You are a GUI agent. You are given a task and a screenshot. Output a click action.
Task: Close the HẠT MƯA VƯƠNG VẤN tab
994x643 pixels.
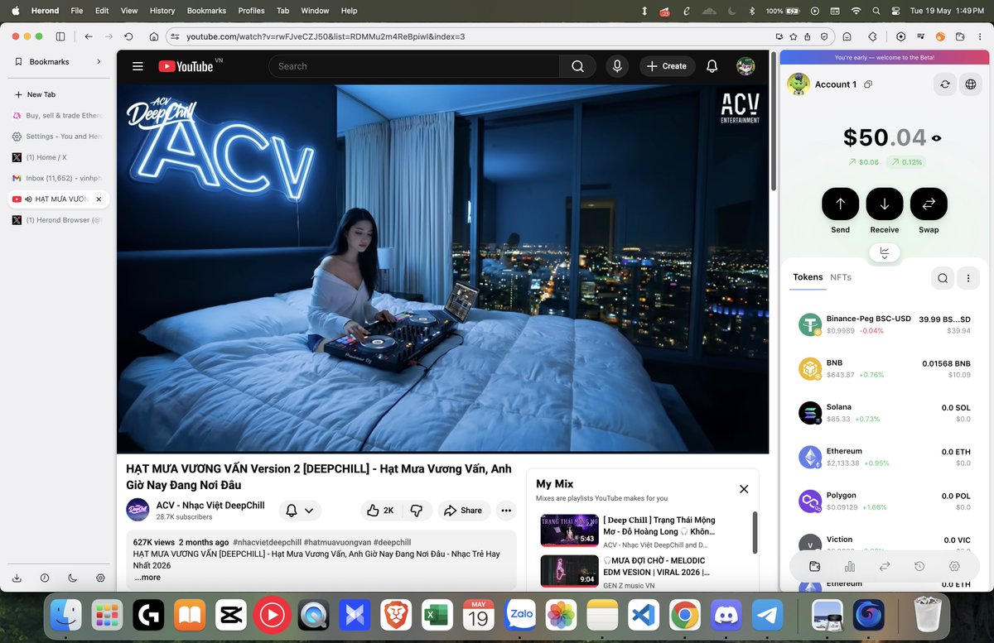coord(99,199)
